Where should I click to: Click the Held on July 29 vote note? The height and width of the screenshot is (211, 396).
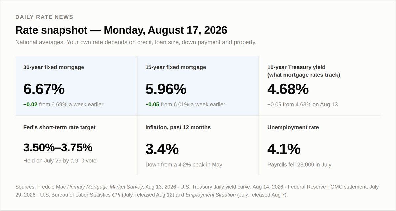(x=60, y=161)
